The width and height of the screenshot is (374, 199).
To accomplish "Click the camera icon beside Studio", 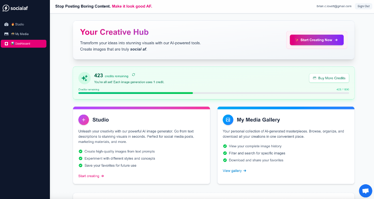I will pos(6,24).
